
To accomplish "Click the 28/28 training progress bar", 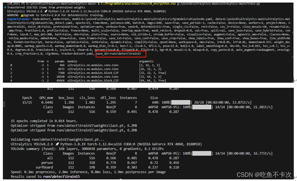I will 181,102.
